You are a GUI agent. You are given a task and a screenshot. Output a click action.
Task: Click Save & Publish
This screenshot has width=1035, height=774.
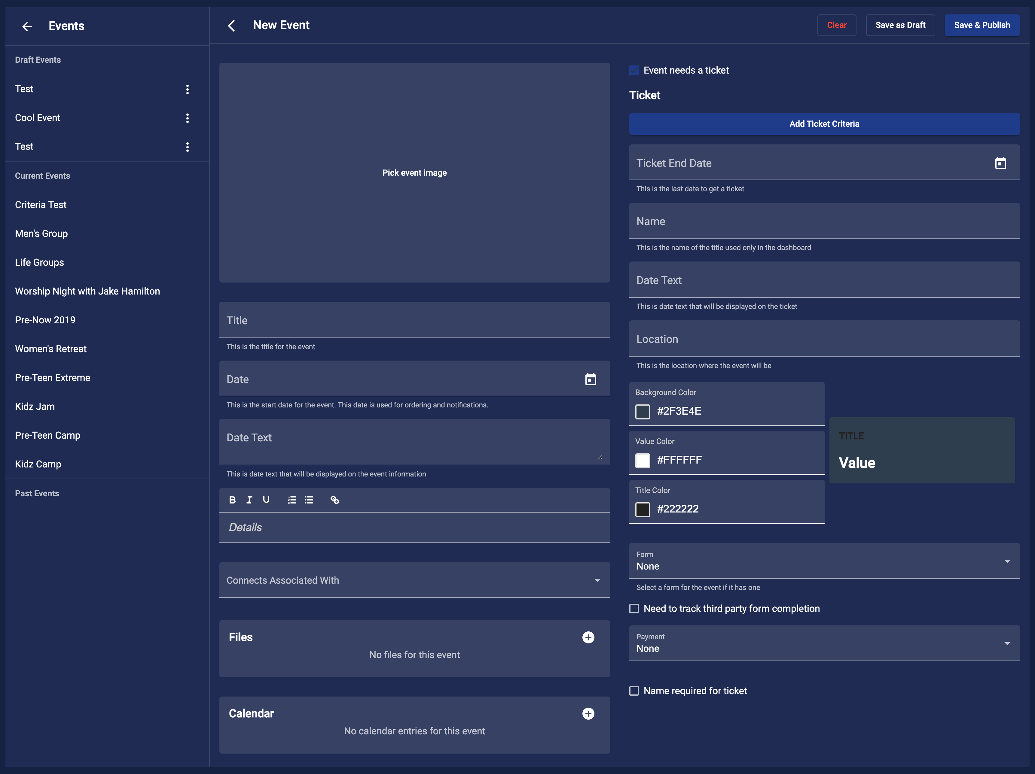982,25
